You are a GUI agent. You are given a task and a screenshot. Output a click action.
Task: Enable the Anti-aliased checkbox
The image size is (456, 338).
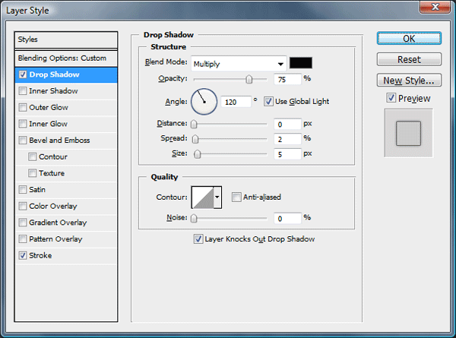tap(236, 197)
